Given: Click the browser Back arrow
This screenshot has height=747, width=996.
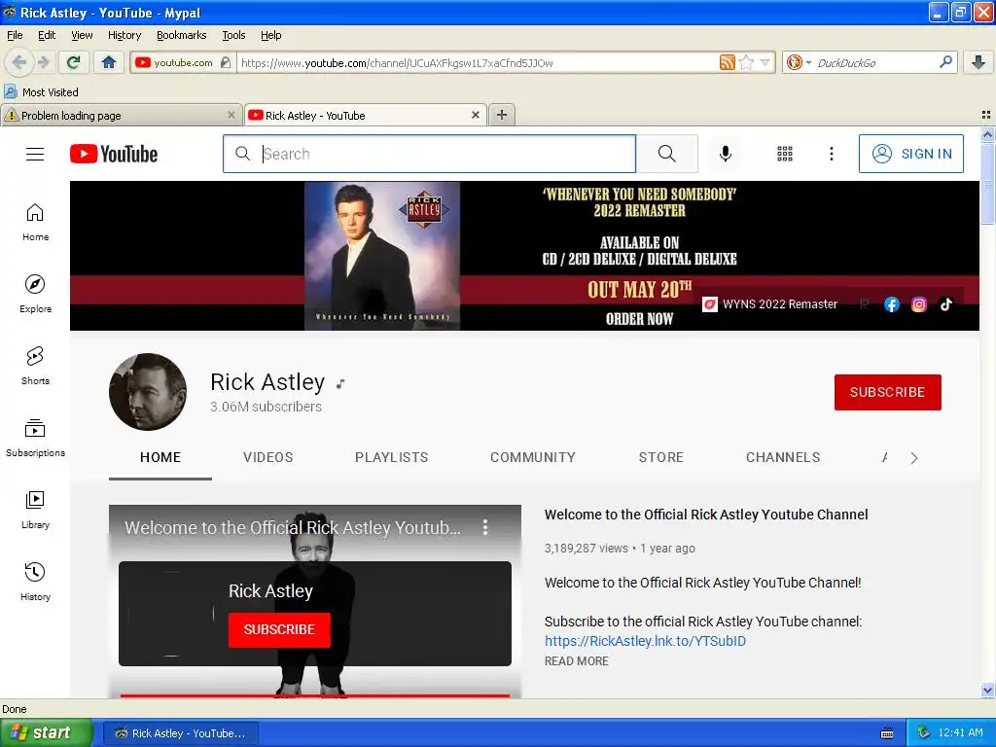Looking at the screenshot, I should [19, 62].
